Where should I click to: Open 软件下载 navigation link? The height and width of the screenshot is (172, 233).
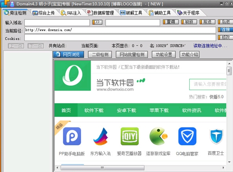pos(94,110)
